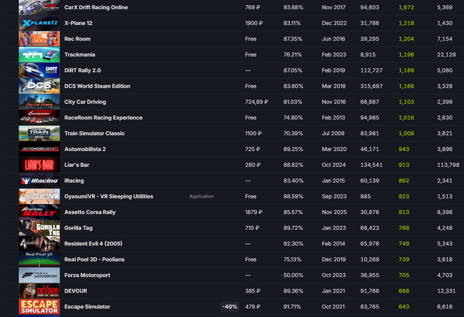The width and height of the screenshot is (464, 317).
Task: Open the CarX Drift Racing Online link
Action: [96, 7]
